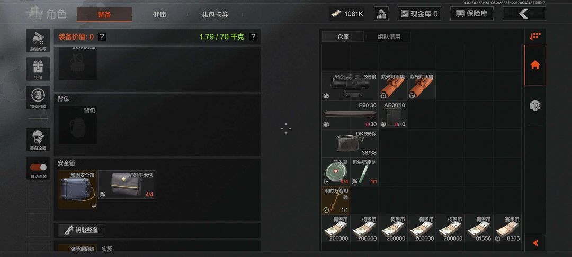The image size is (572, 257).
Task: Open the 保险库 vault button
Action: (x=472, y=14)
